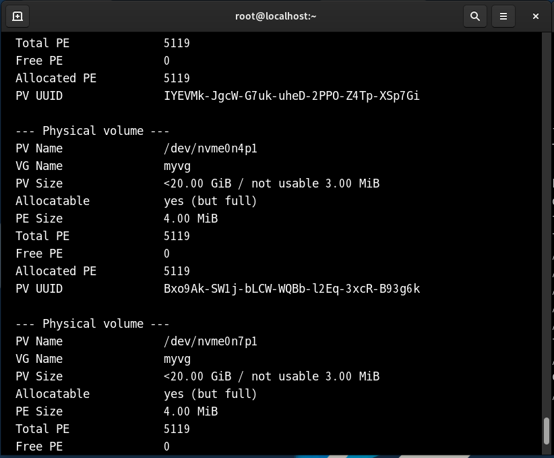Viewport: 554px width, 458px height.
Task: Open the hamburger menu
Action: (503, 16)
